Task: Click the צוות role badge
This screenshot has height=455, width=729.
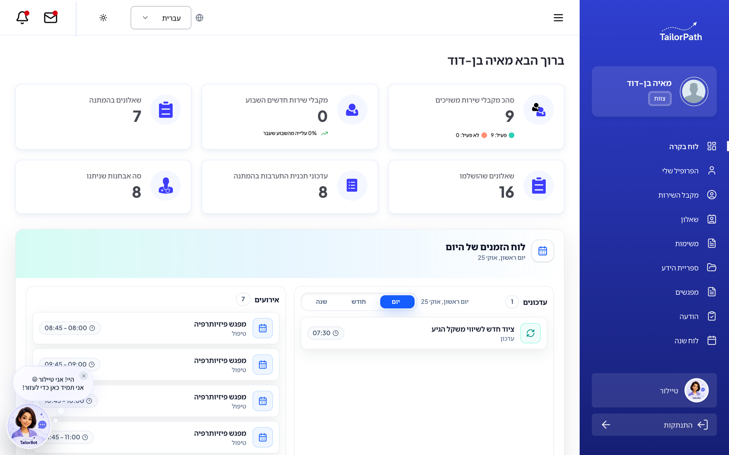Action: [660, 98]
